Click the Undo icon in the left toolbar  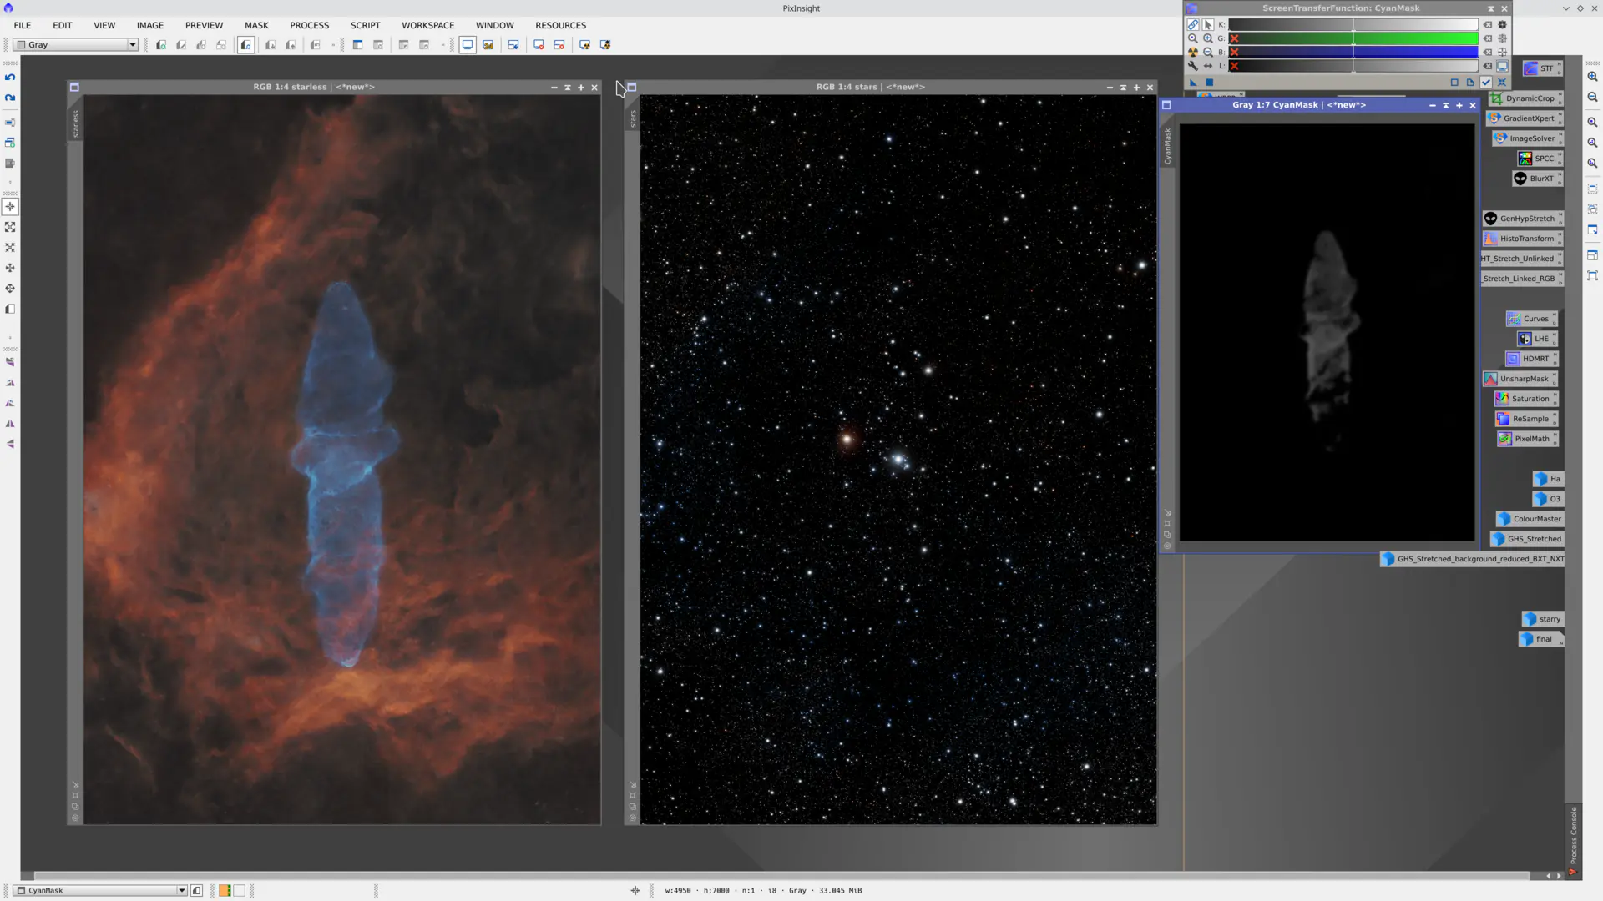point(9,77)
